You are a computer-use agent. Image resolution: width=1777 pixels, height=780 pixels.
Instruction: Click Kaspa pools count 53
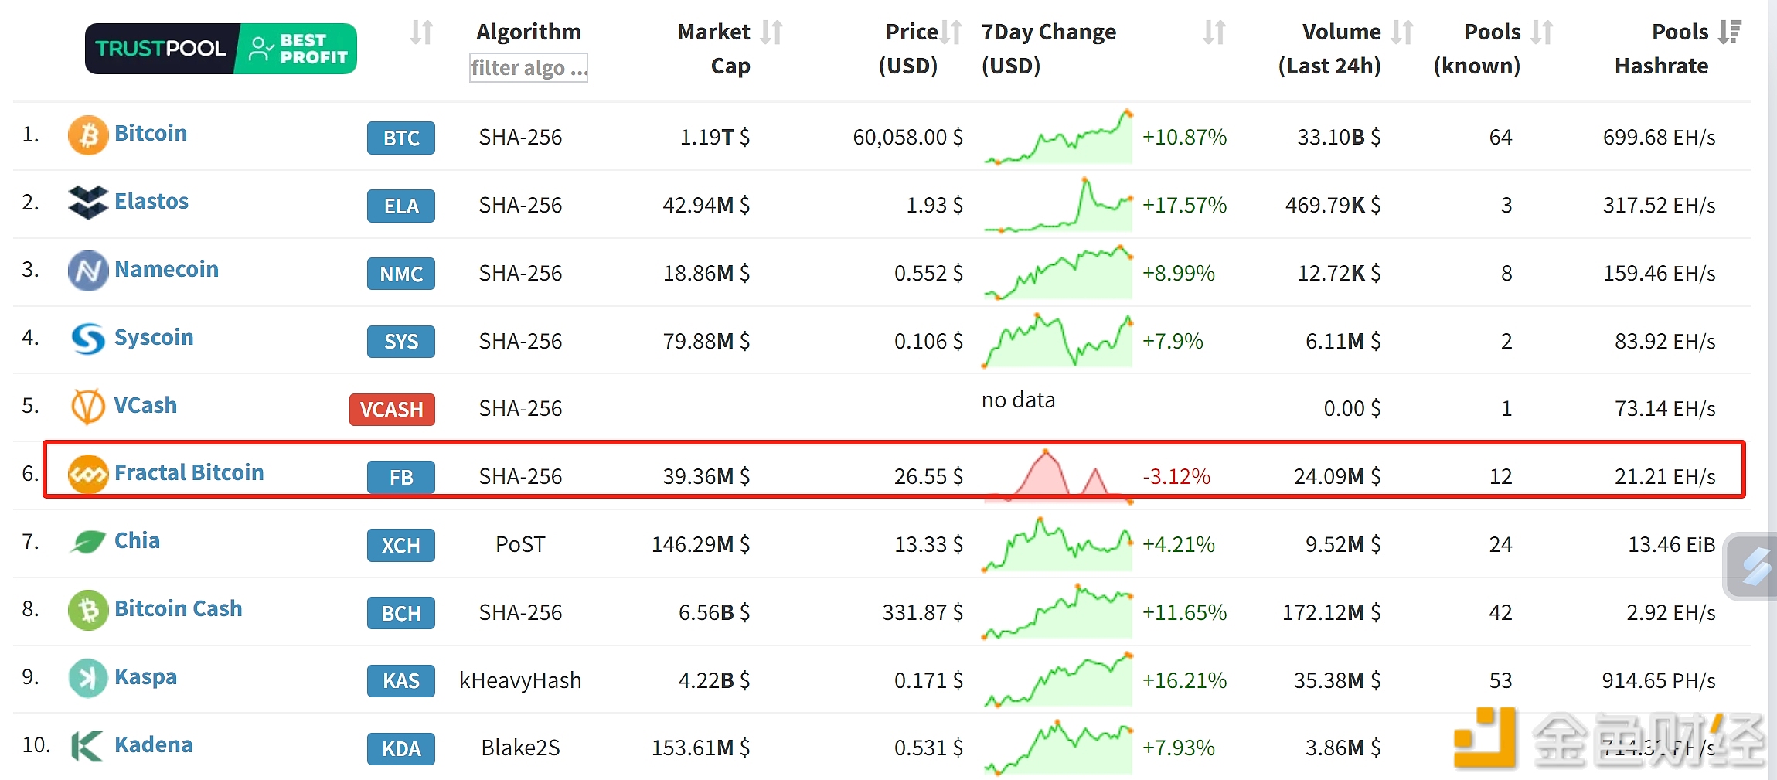(x=1500, y=680)
